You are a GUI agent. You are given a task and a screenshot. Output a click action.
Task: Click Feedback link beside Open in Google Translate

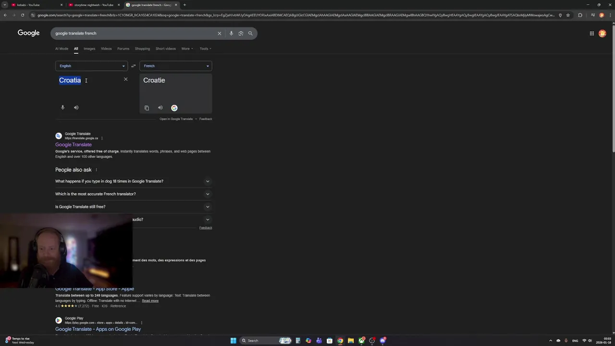click(x=206, y=119)
